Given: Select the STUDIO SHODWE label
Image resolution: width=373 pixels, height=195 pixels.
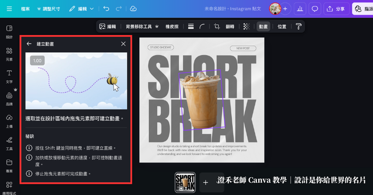Looking at the screenshot, I should click(x=160, y=48).
